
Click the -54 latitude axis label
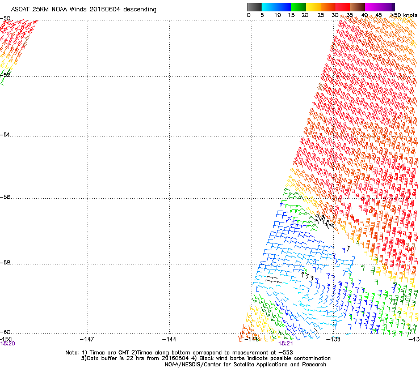pyautogui.click(x=5, y=134)
